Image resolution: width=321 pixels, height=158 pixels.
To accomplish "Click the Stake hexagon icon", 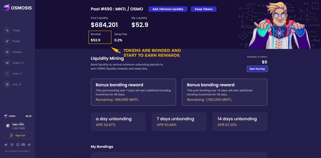I will 7,63.
